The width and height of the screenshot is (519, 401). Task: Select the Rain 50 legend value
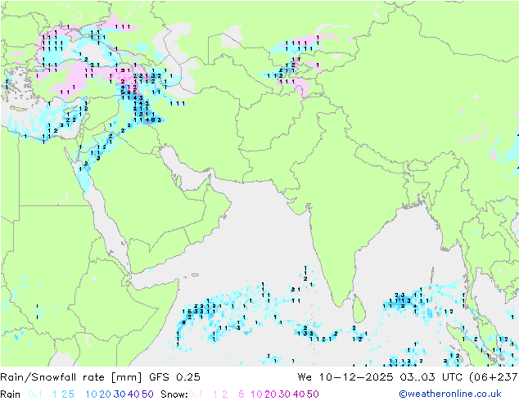147,394
